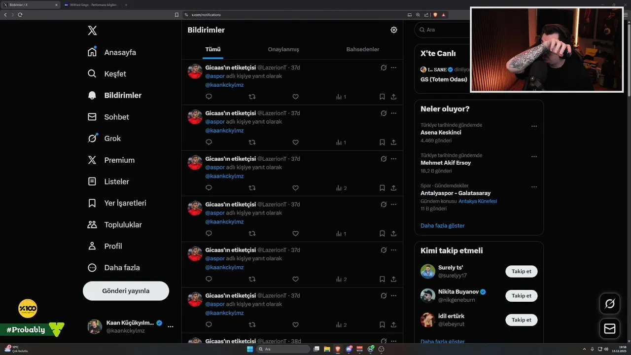This screenshot has height=355, width=631.
Task: Open the Mehmet Akif Ersoy trend
Action: pyautogui.click(x=446, y=163)
